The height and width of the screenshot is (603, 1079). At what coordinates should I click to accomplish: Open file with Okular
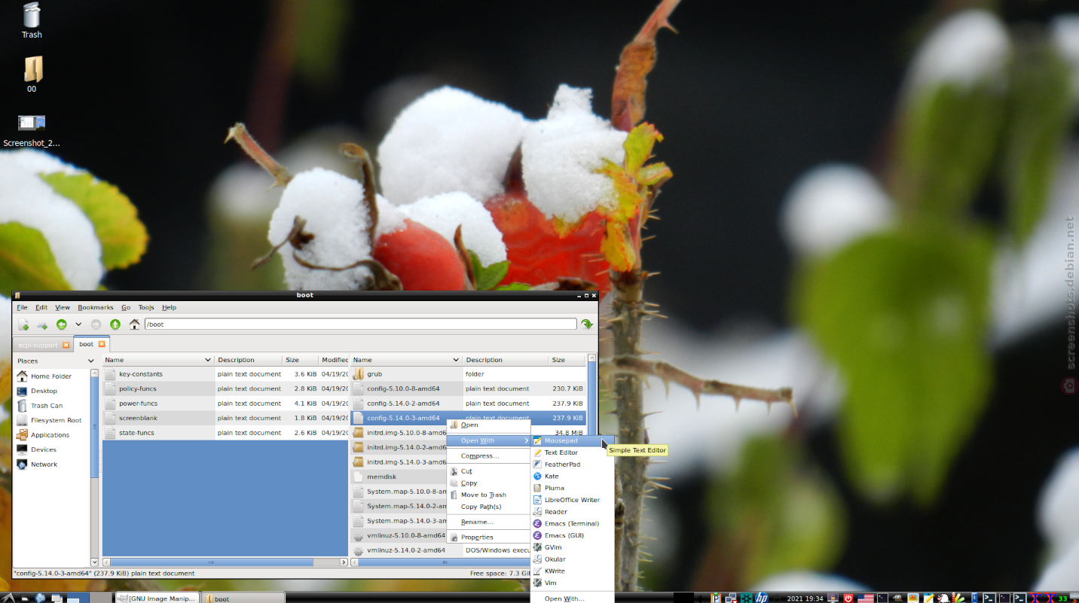click(572, 559)
